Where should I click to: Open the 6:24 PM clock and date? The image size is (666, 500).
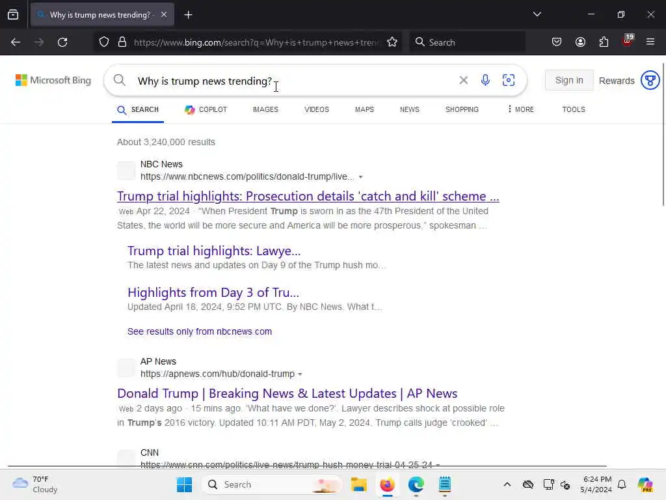click(596, 484)
